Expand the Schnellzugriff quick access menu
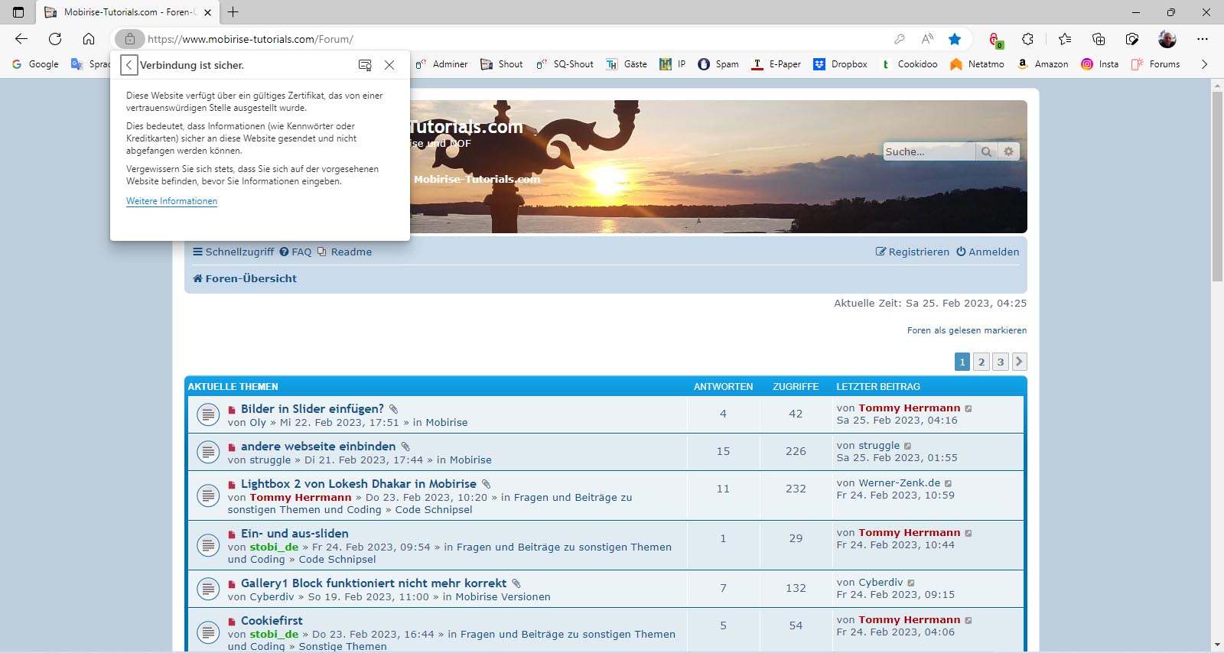Image resolution: width=1224 pixels, height=653 pixels. click(x=233, y=252)
